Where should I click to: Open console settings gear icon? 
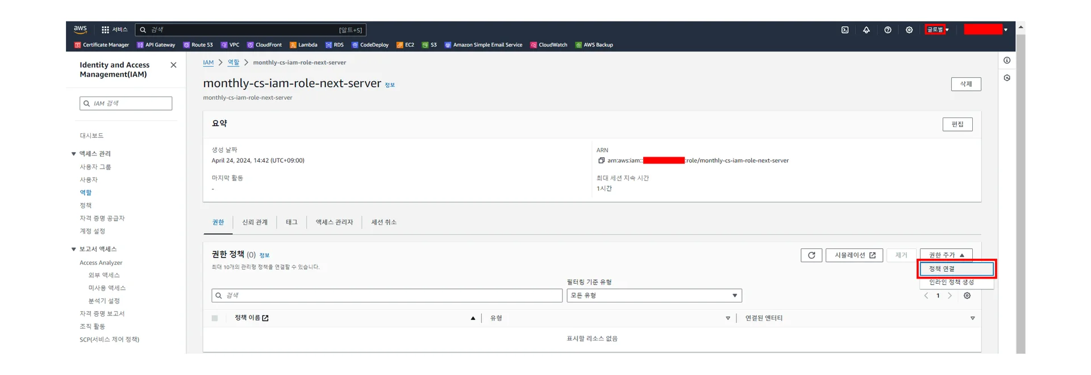909,30
